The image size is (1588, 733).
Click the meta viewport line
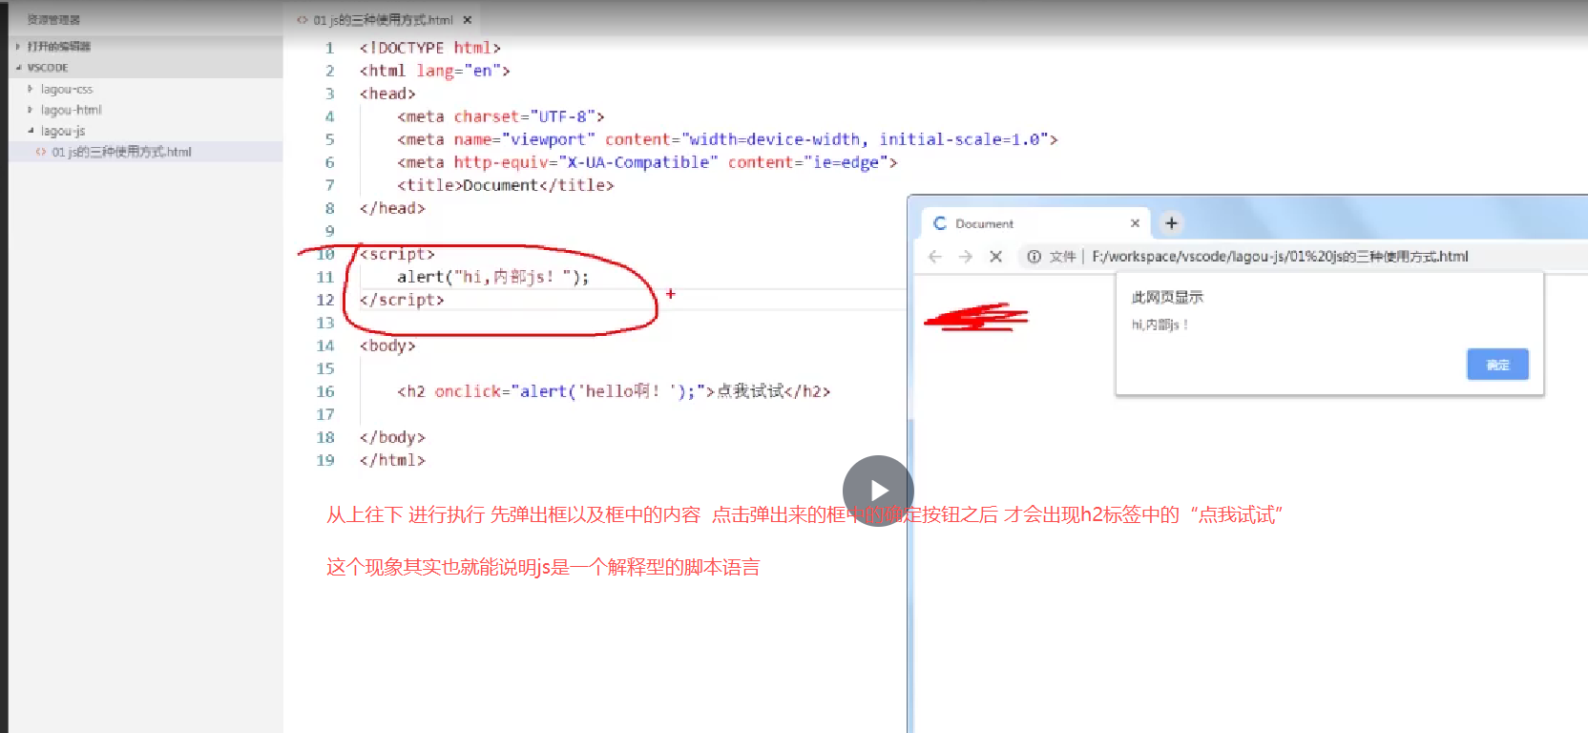(x=727, y=139)
